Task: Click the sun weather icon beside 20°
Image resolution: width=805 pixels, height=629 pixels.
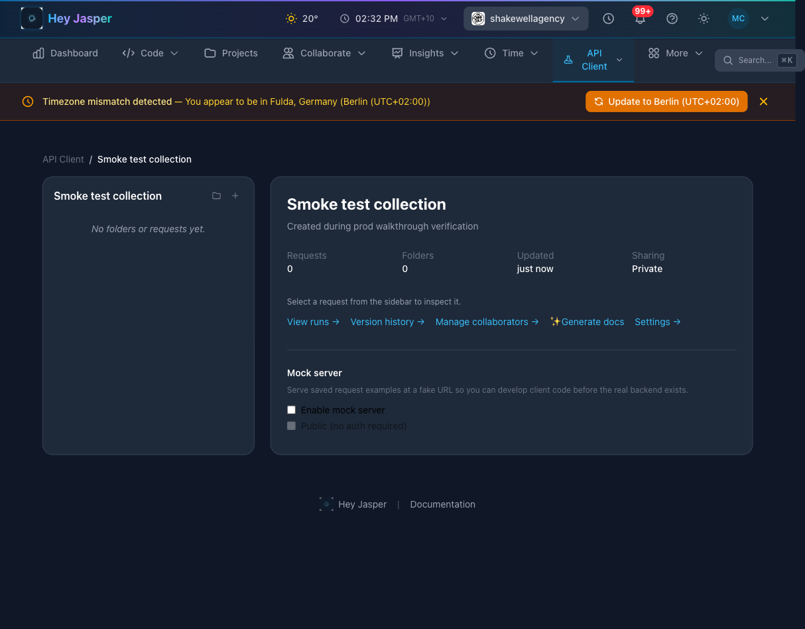Action: click(291, 19)
